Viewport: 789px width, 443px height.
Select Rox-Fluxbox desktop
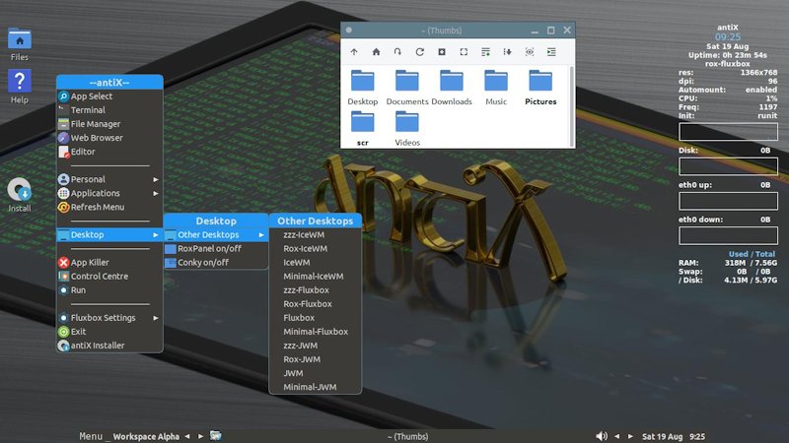coord(315,304)
